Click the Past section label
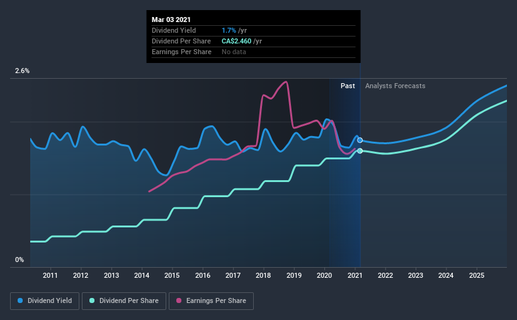Viewport: 517px width, 320px height. (348, 86)
